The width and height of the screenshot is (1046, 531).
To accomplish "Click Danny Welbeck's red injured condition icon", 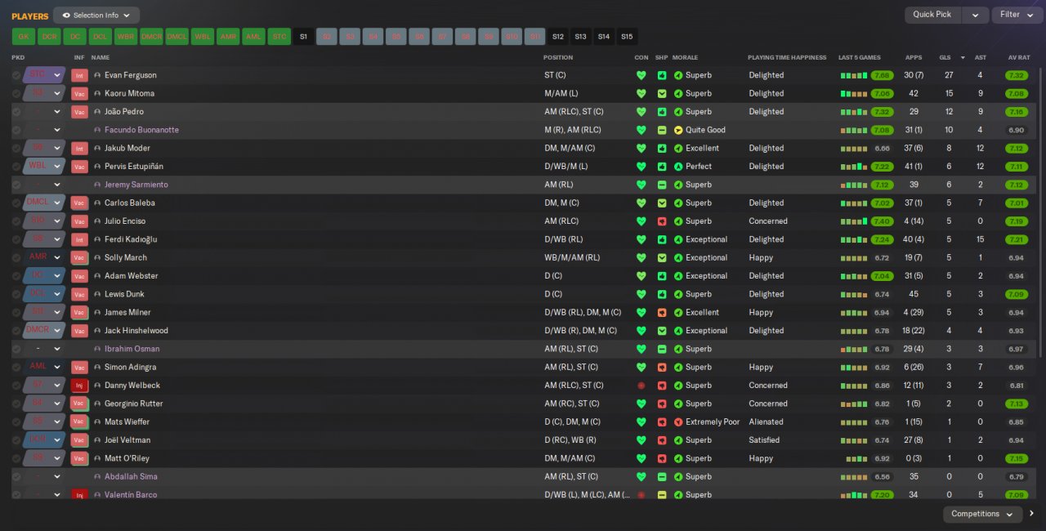I will click(641, 386).
